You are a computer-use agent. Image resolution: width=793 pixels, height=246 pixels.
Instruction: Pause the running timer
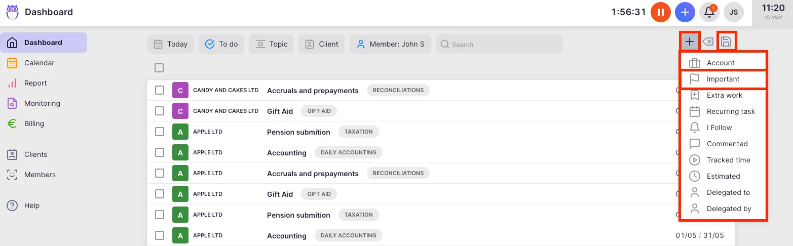(660, 12)
